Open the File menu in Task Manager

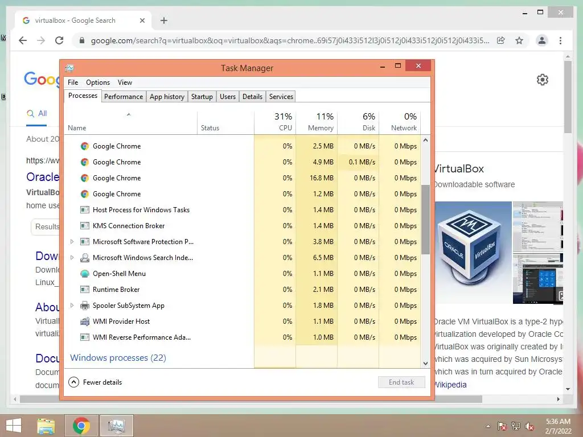73,83
